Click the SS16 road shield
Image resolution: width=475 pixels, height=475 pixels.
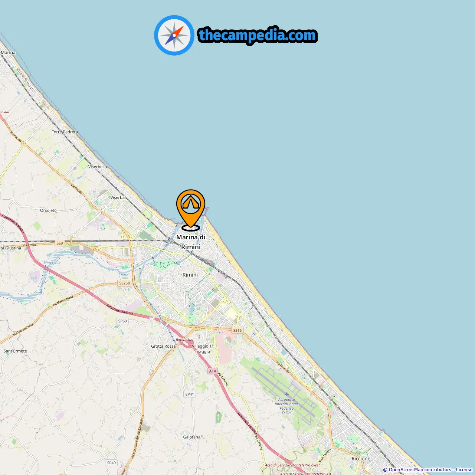pos(237,330)
